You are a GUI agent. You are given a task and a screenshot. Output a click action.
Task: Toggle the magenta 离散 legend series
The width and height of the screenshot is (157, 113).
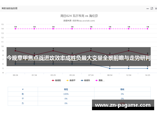point(100,80)
